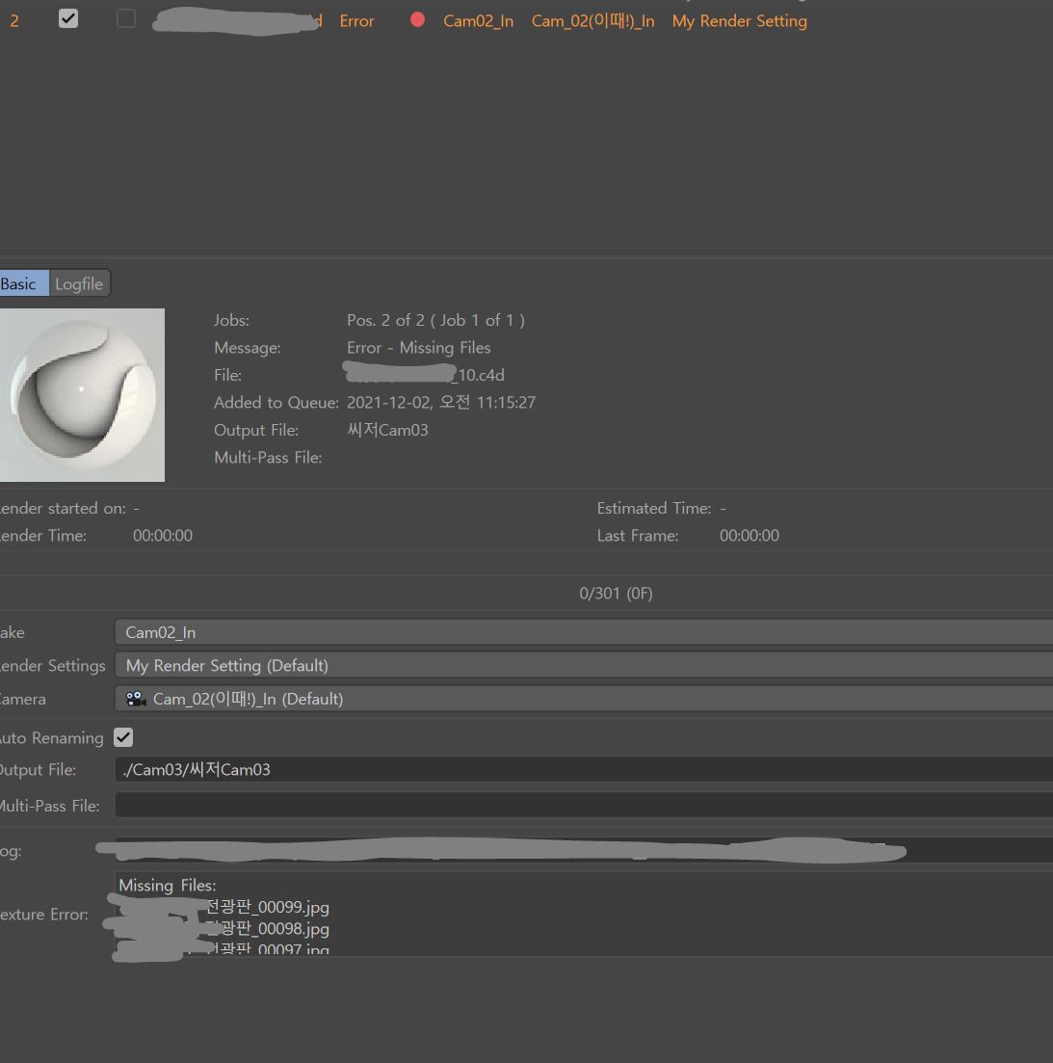Click Cam02_In take in the queue row
The height and width of the screenshot is (1063, 1053).
478,20
